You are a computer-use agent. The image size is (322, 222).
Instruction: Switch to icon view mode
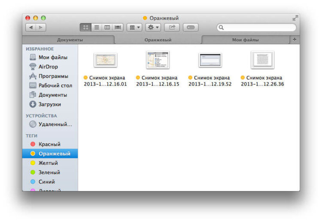pos(85,28)
